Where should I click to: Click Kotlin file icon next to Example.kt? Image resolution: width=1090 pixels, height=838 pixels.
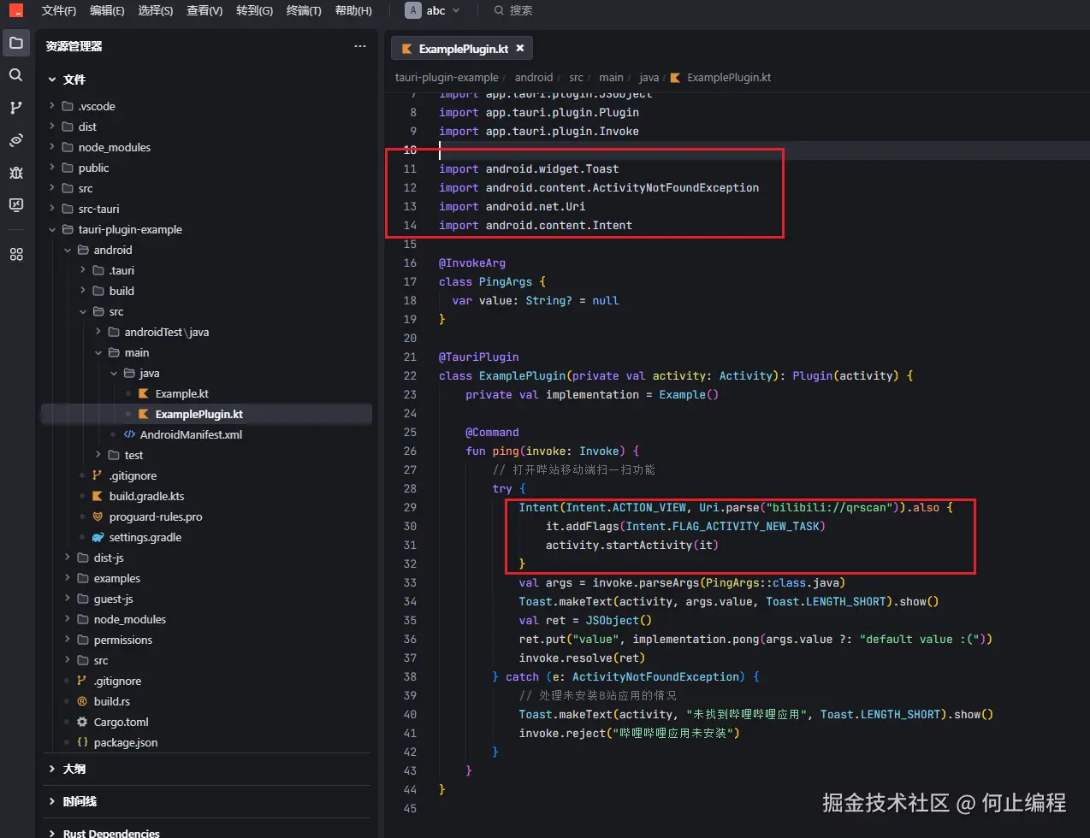144,393
